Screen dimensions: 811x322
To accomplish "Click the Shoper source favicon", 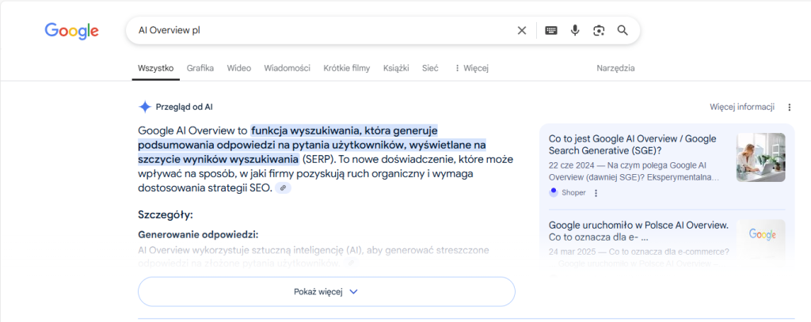I will (x=554, y=192).
